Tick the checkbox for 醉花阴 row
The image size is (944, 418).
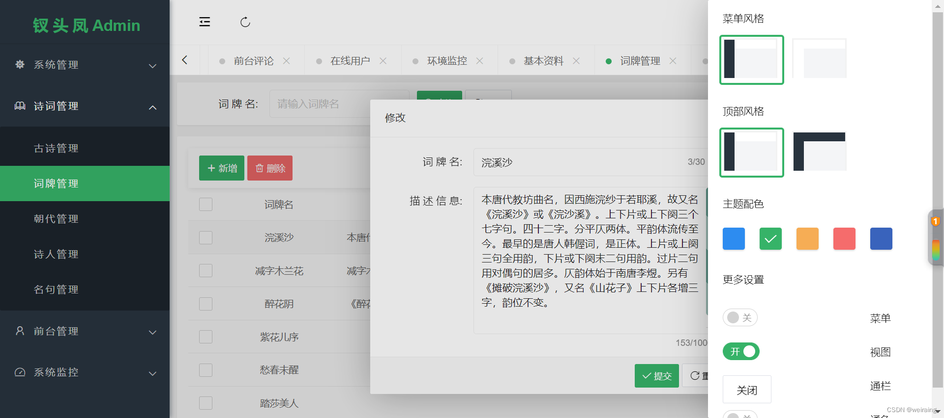pos(206,304)
